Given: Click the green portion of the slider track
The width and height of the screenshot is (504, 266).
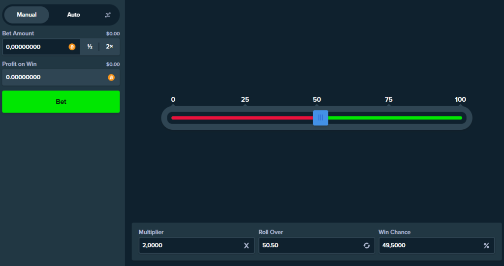Looking at the screenshot, I should coord(394,118).
